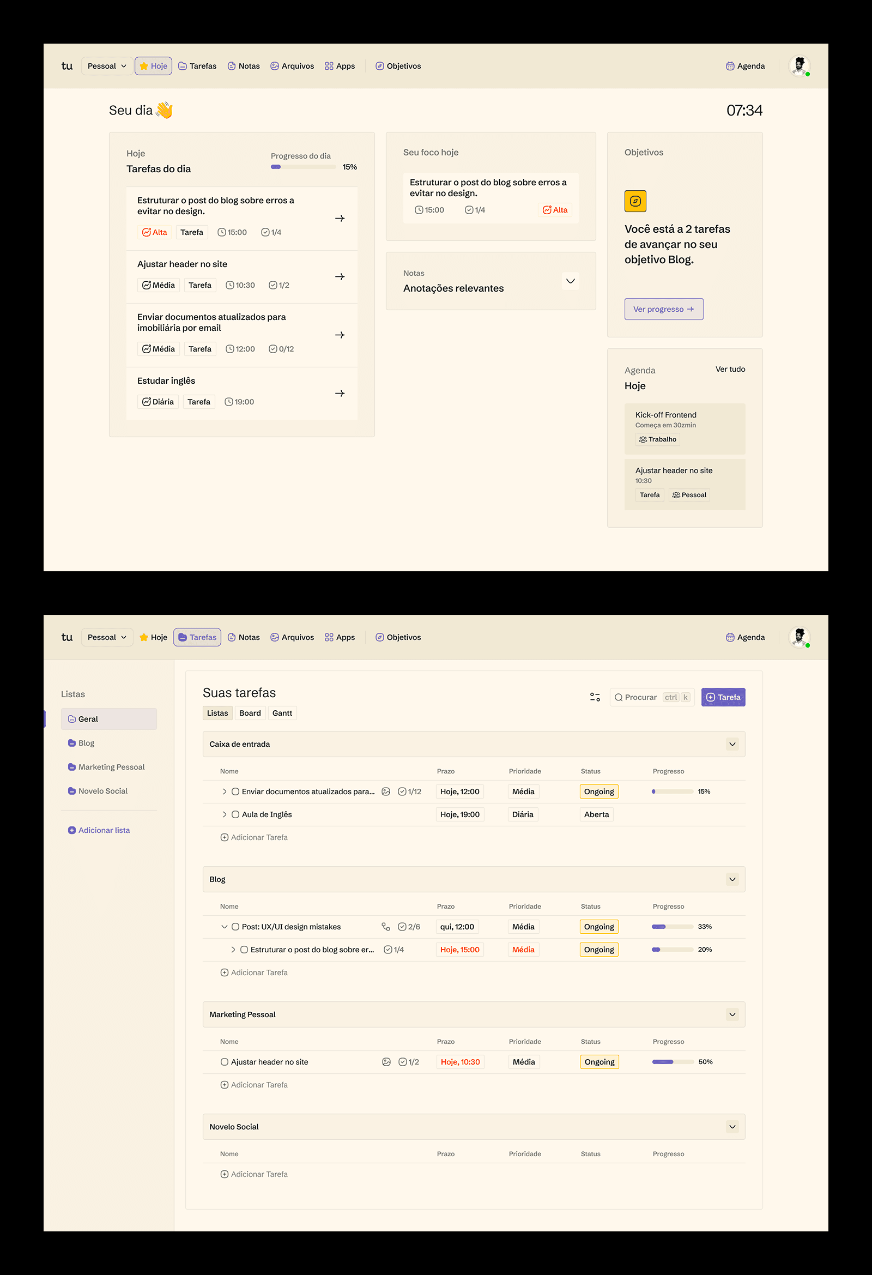Open the yellow Objetivos compass icon
872x1275 pixels.
635,201
